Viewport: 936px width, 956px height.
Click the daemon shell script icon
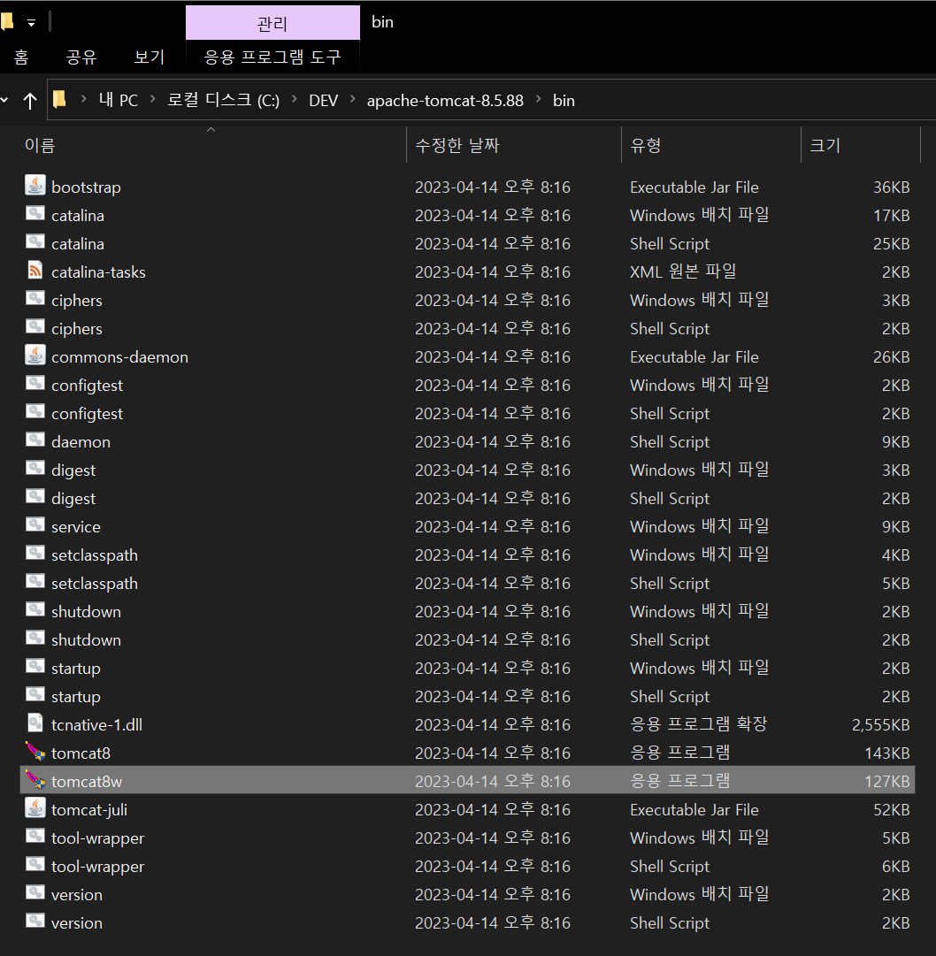point(35,440)
